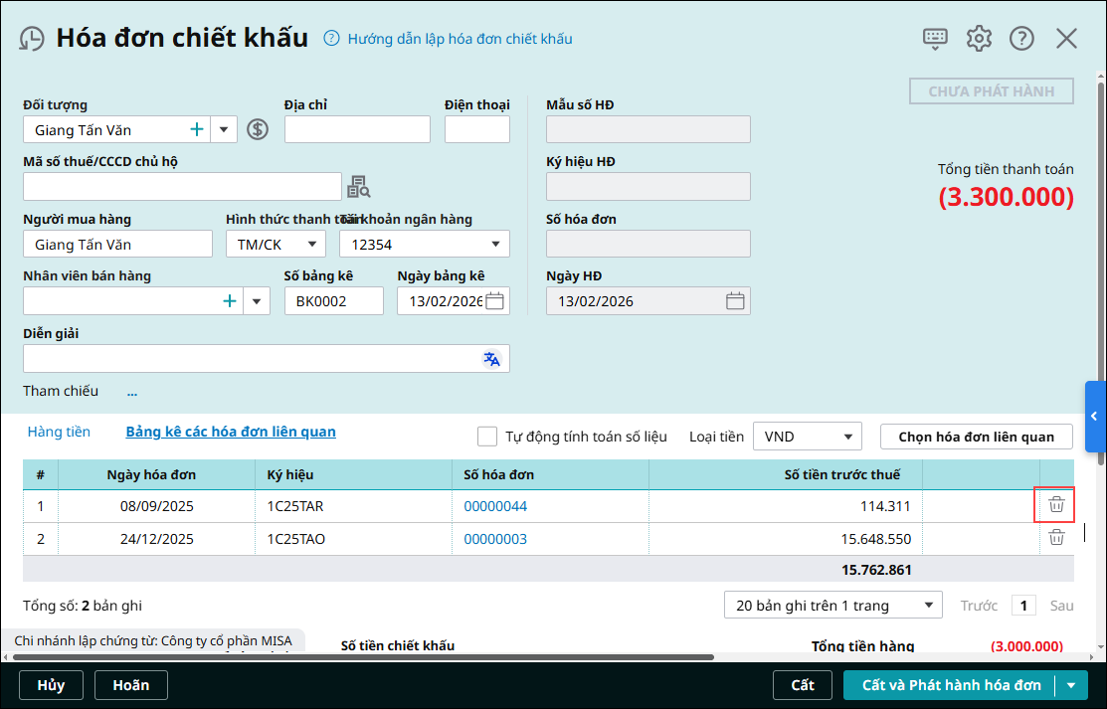
Task: Delete invoice row 00000003 with trash icon
Action: point(1056,538)
